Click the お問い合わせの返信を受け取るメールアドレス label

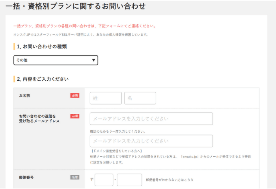click(x=39, y=119)
